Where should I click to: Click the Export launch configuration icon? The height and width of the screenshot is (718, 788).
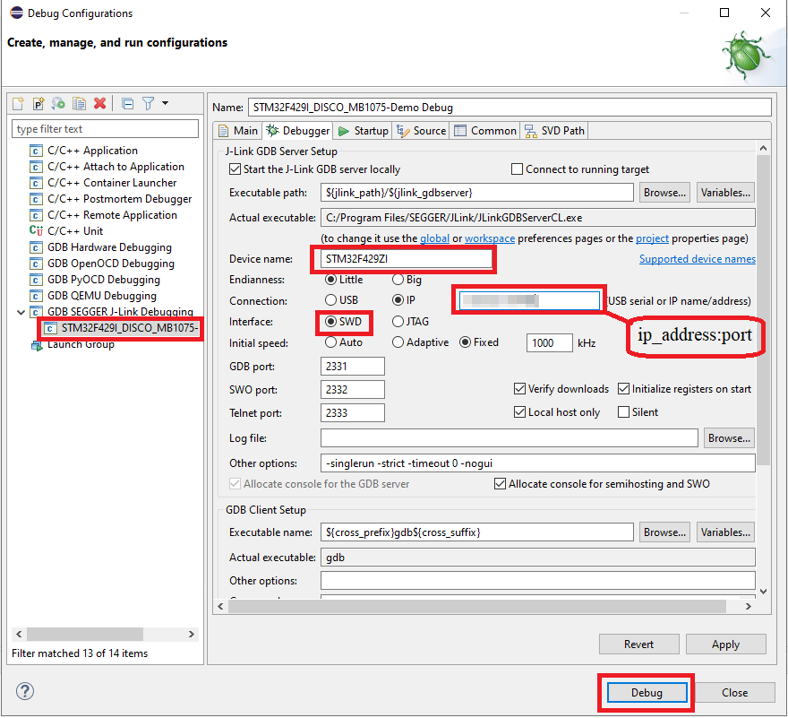[59, 104]
